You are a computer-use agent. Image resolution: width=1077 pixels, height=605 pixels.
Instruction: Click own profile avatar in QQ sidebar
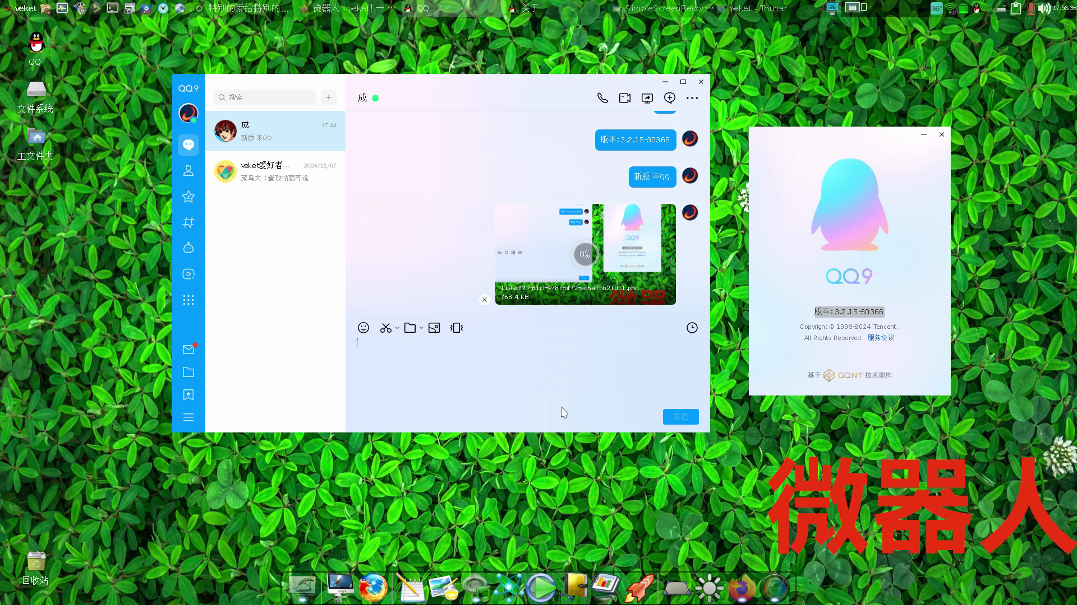click(188, 113)
